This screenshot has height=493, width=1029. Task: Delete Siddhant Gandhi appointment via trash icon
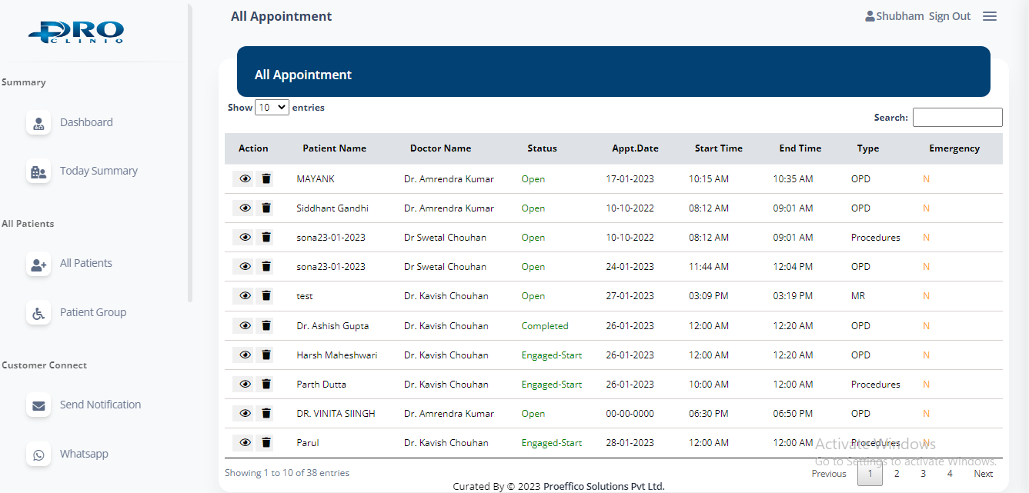point(266,208)
